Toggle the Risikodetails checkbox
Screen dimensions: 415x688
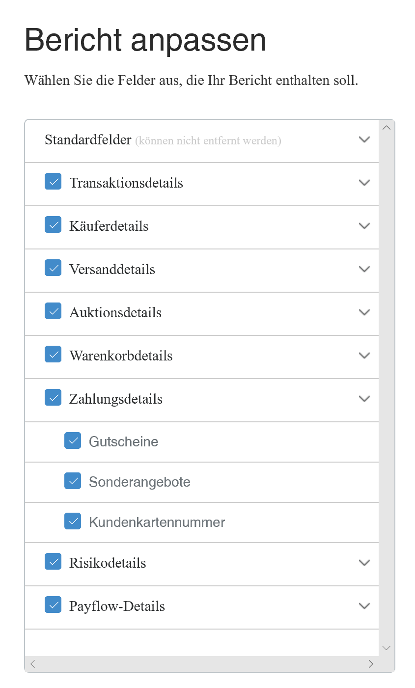53,561
